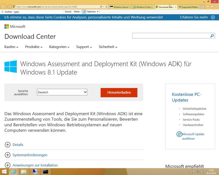Click the volume speaker icon in the tray
The height and width of the screenshot is (175, 219).
coord(202,172)
